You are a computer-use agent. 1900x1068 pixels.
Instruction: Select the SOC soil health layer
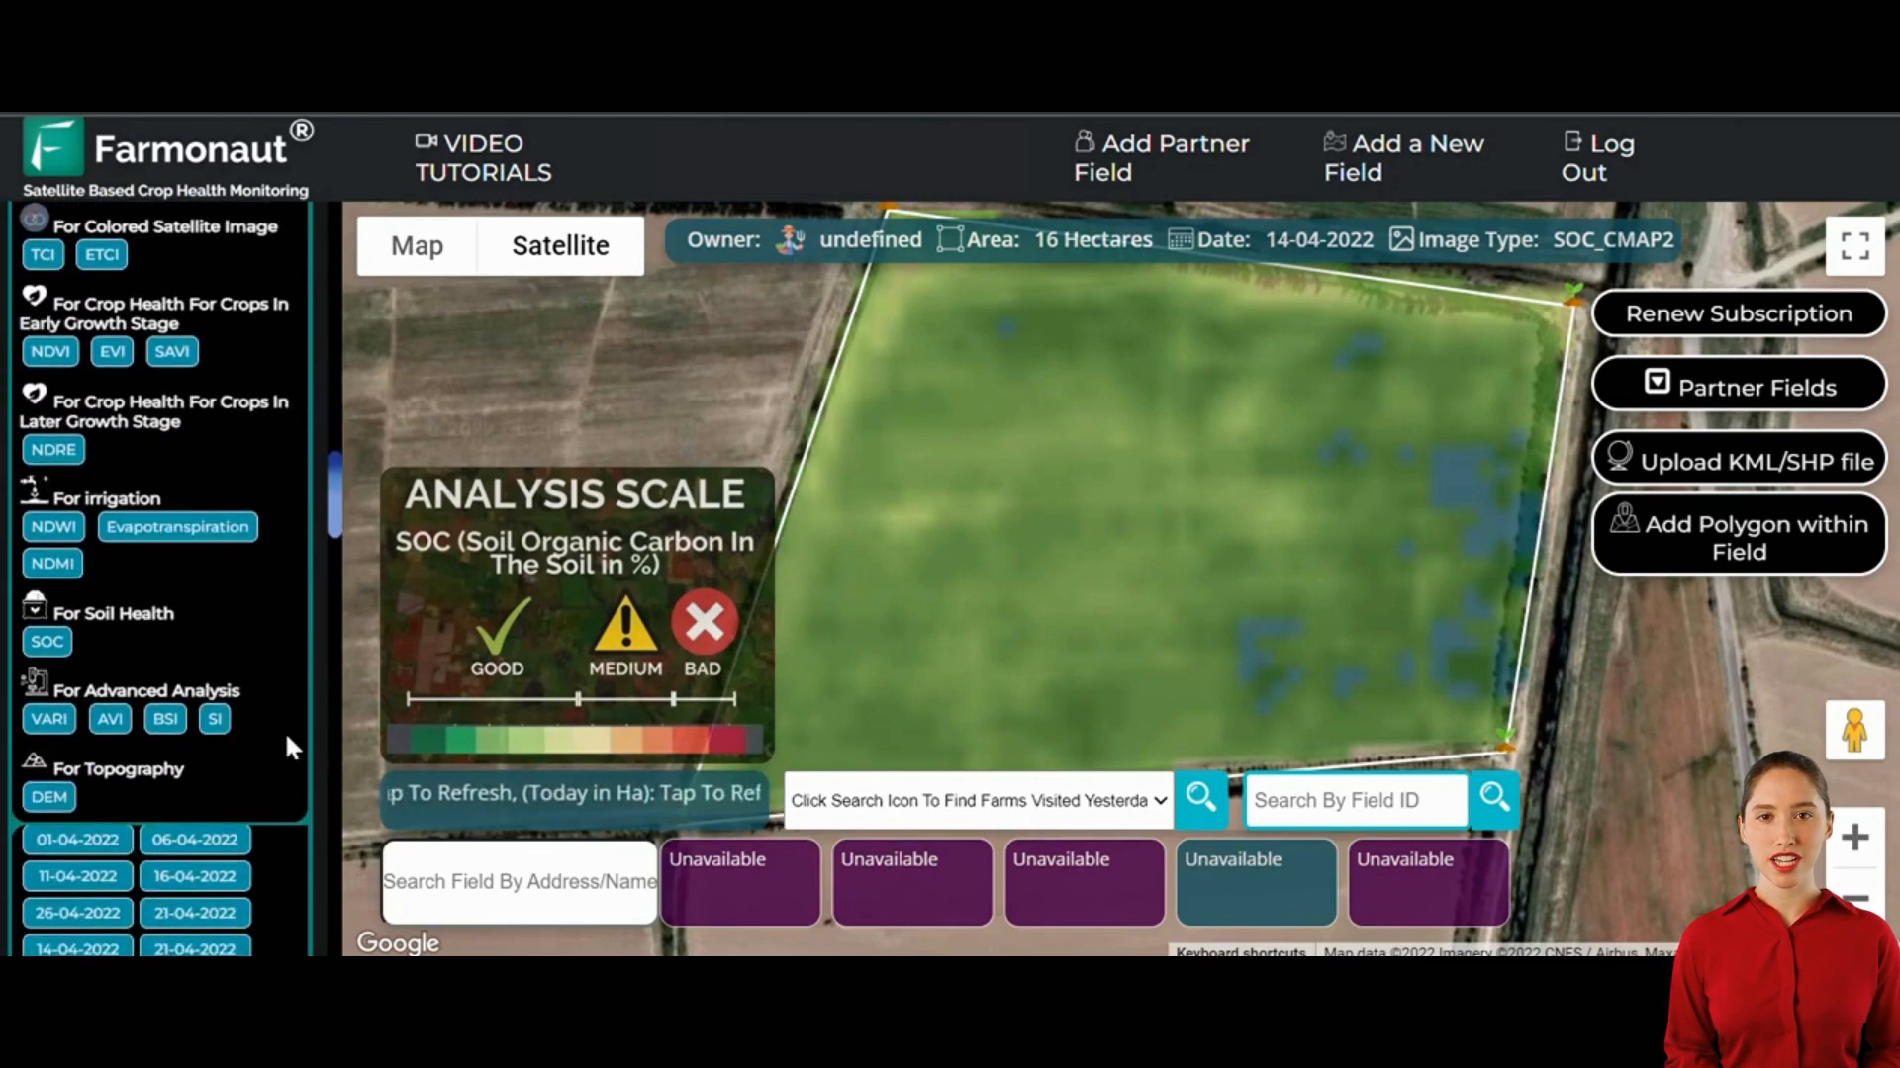click(x=47, y=641)
